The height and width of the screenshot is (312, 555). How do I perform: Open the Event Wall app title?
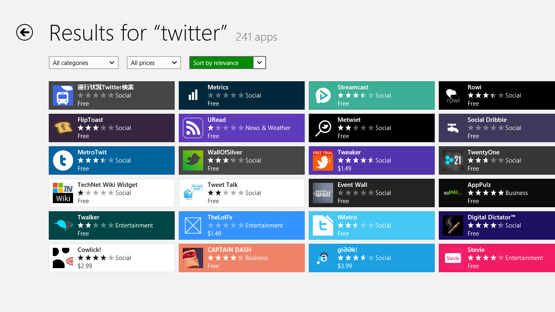pyautogui.click(x=352, y=185)
